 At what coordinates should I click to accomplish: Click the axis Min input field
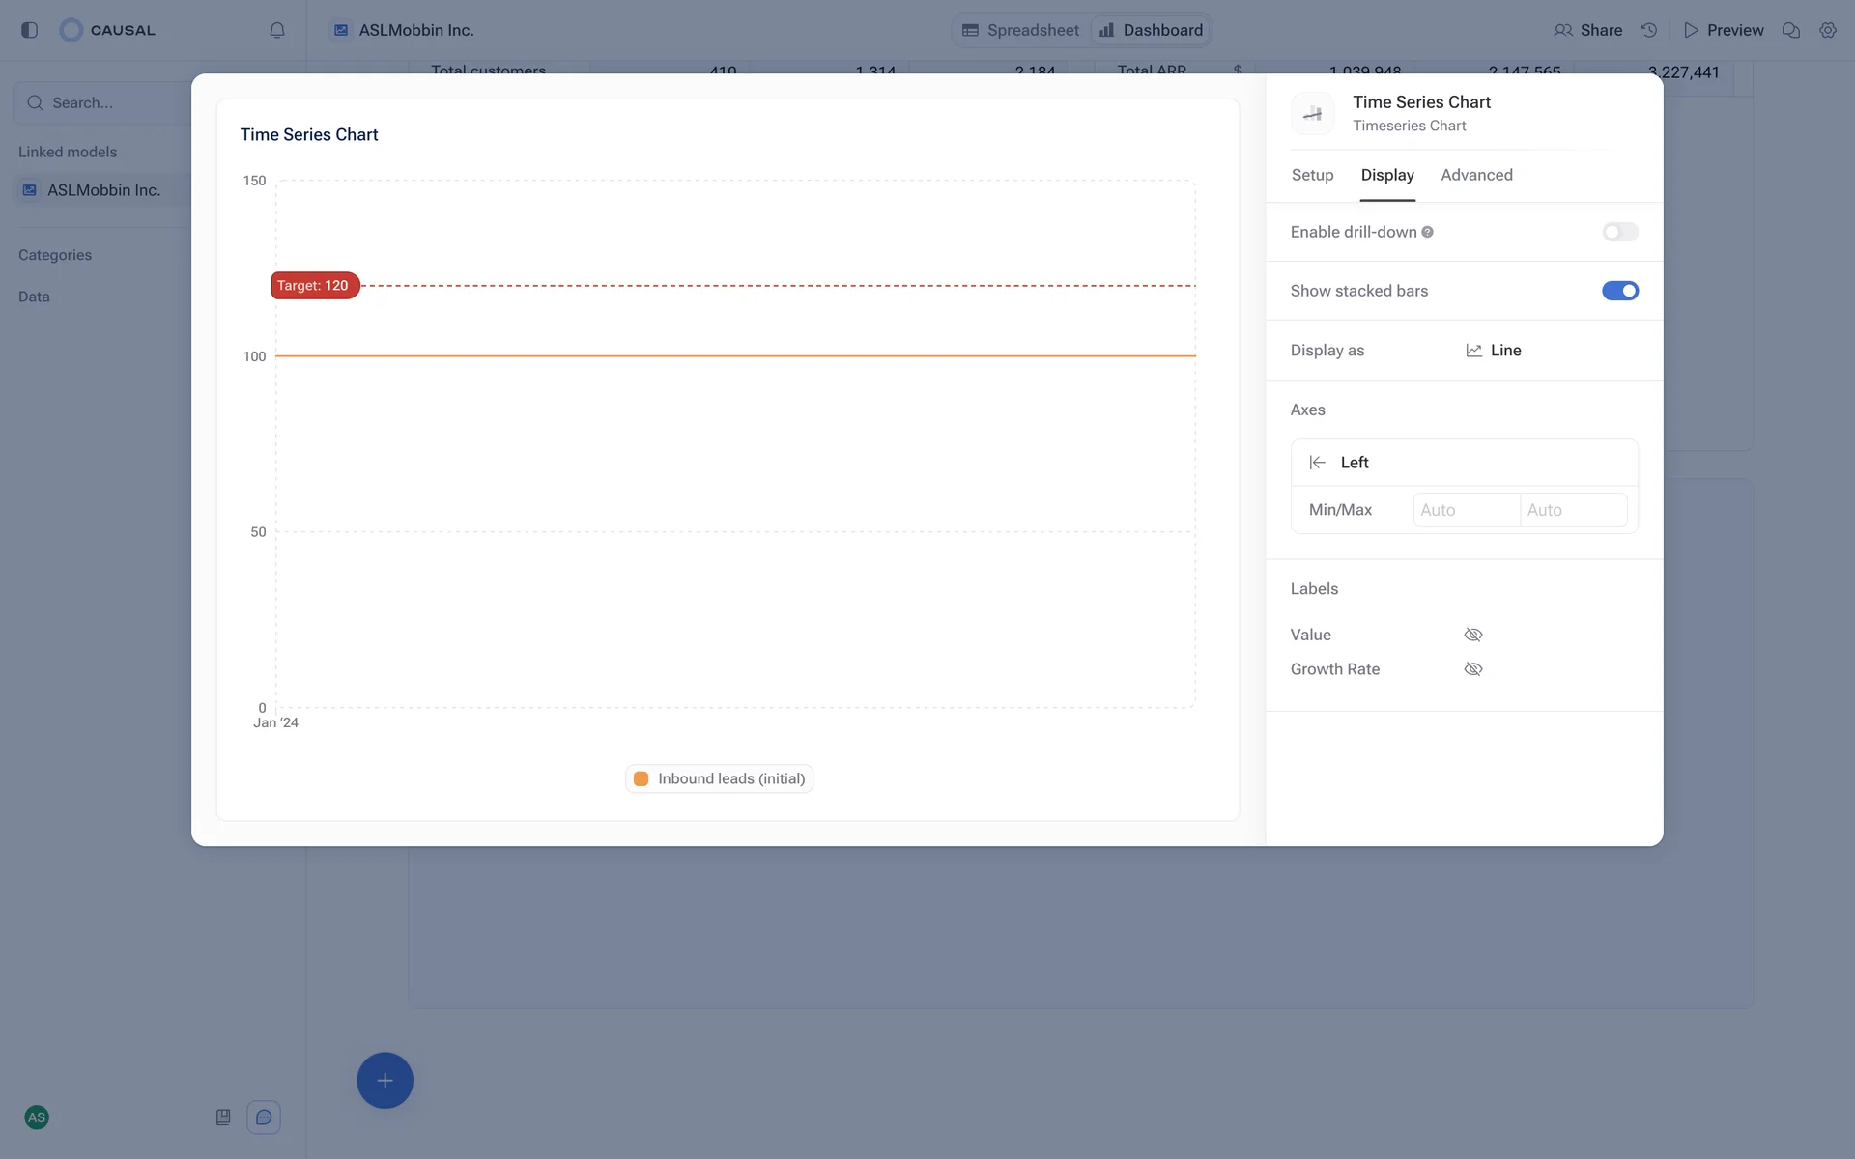1465,510
